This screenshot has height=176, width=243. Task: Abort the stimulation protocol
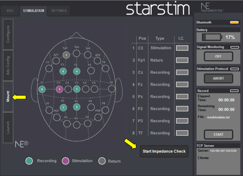(218, 78)
